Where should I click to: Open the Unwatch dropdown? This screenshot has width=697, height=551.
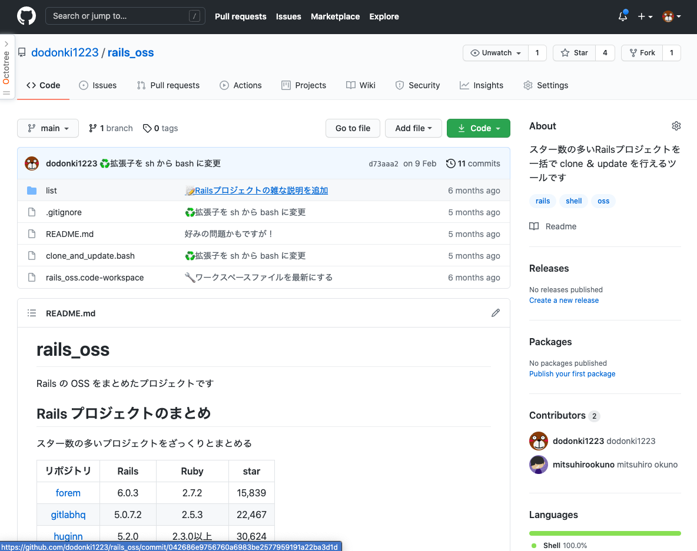tap(496, 53)
